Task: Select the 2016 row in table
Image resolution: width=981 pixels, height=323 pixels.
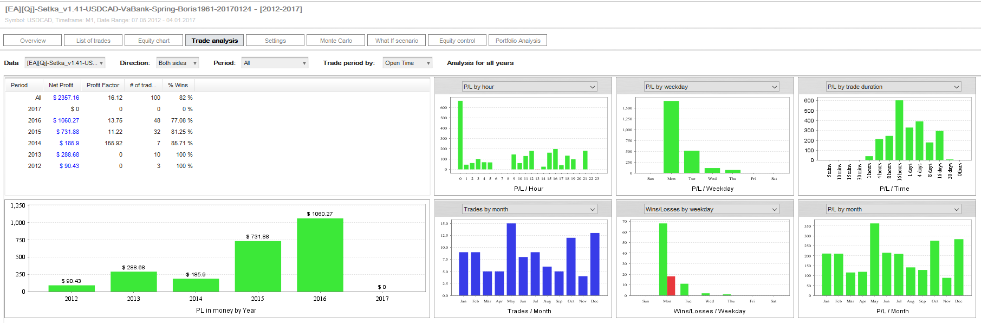Action: tap(100, 120)
